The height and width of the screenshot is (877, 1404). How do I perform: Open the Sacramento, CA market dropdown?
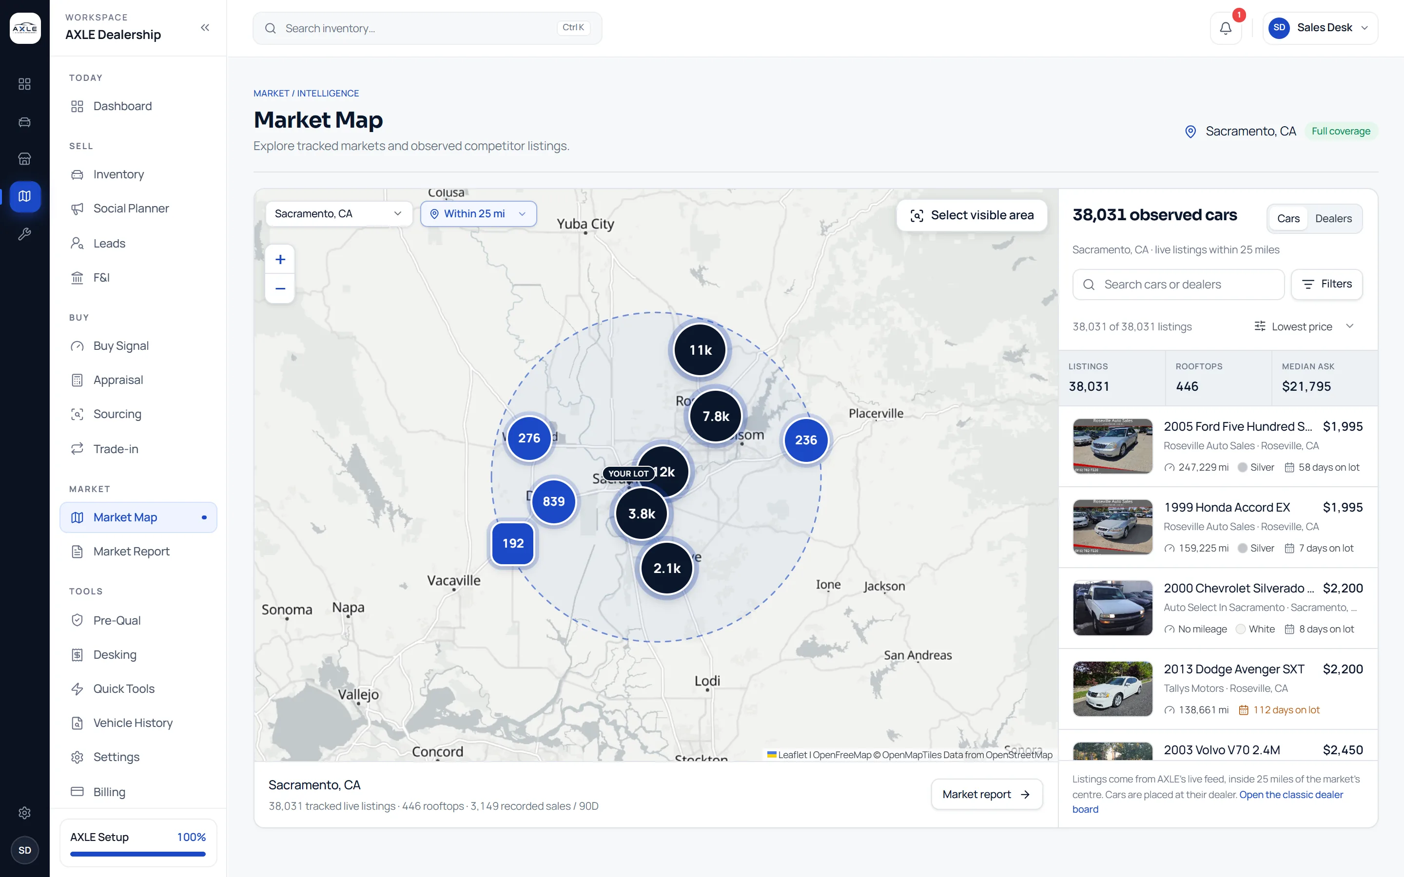(339, 213)
